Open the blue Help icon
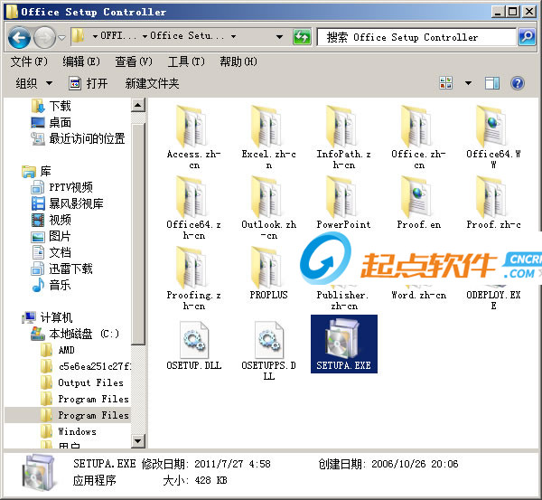Image resolution: width=542 pixels, height=500 pixels. pyautogui.click(x=517, y=83)
